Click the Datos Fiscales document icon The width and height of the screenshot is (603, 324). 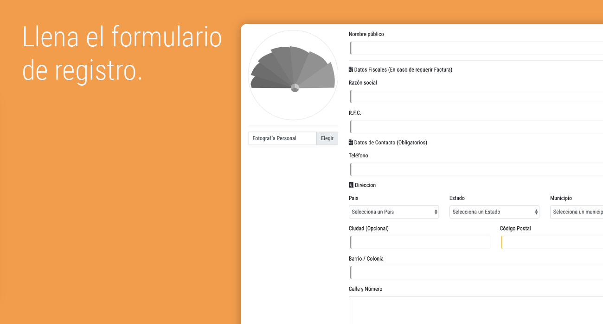[x=351, y=70]
